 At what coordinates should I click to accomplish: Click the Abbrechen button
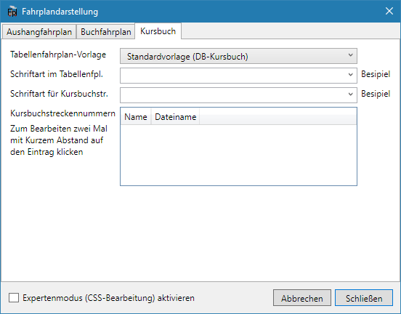click(302, 298)
